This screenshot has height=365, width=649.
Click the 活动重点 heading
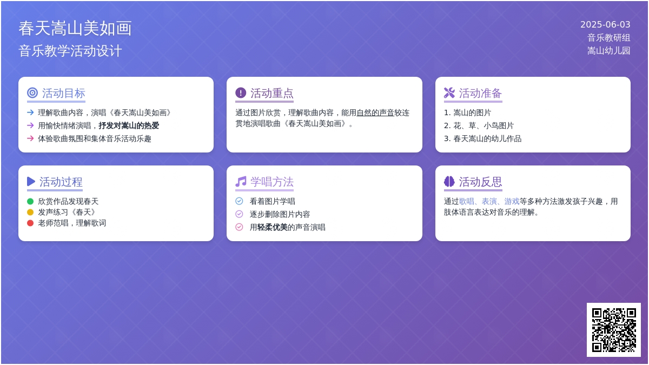point(272,93)
